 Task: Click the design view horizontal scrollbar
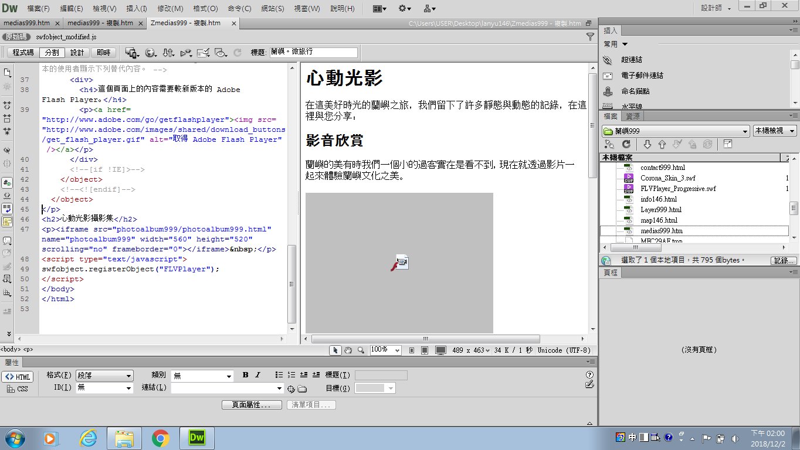pyautogui.click(x=426, y=339)
